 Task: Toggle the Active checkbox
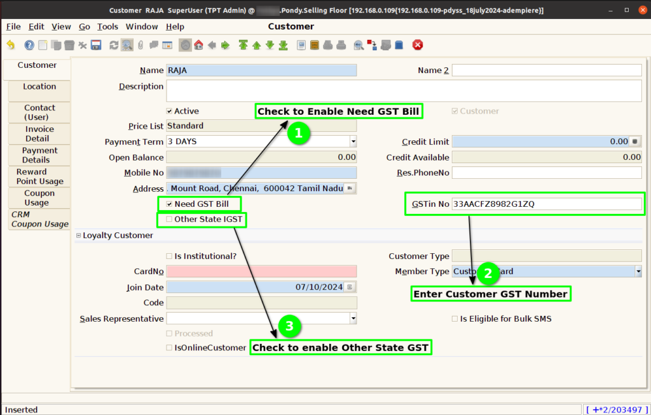pyautogui.click(x=169, y=111)
